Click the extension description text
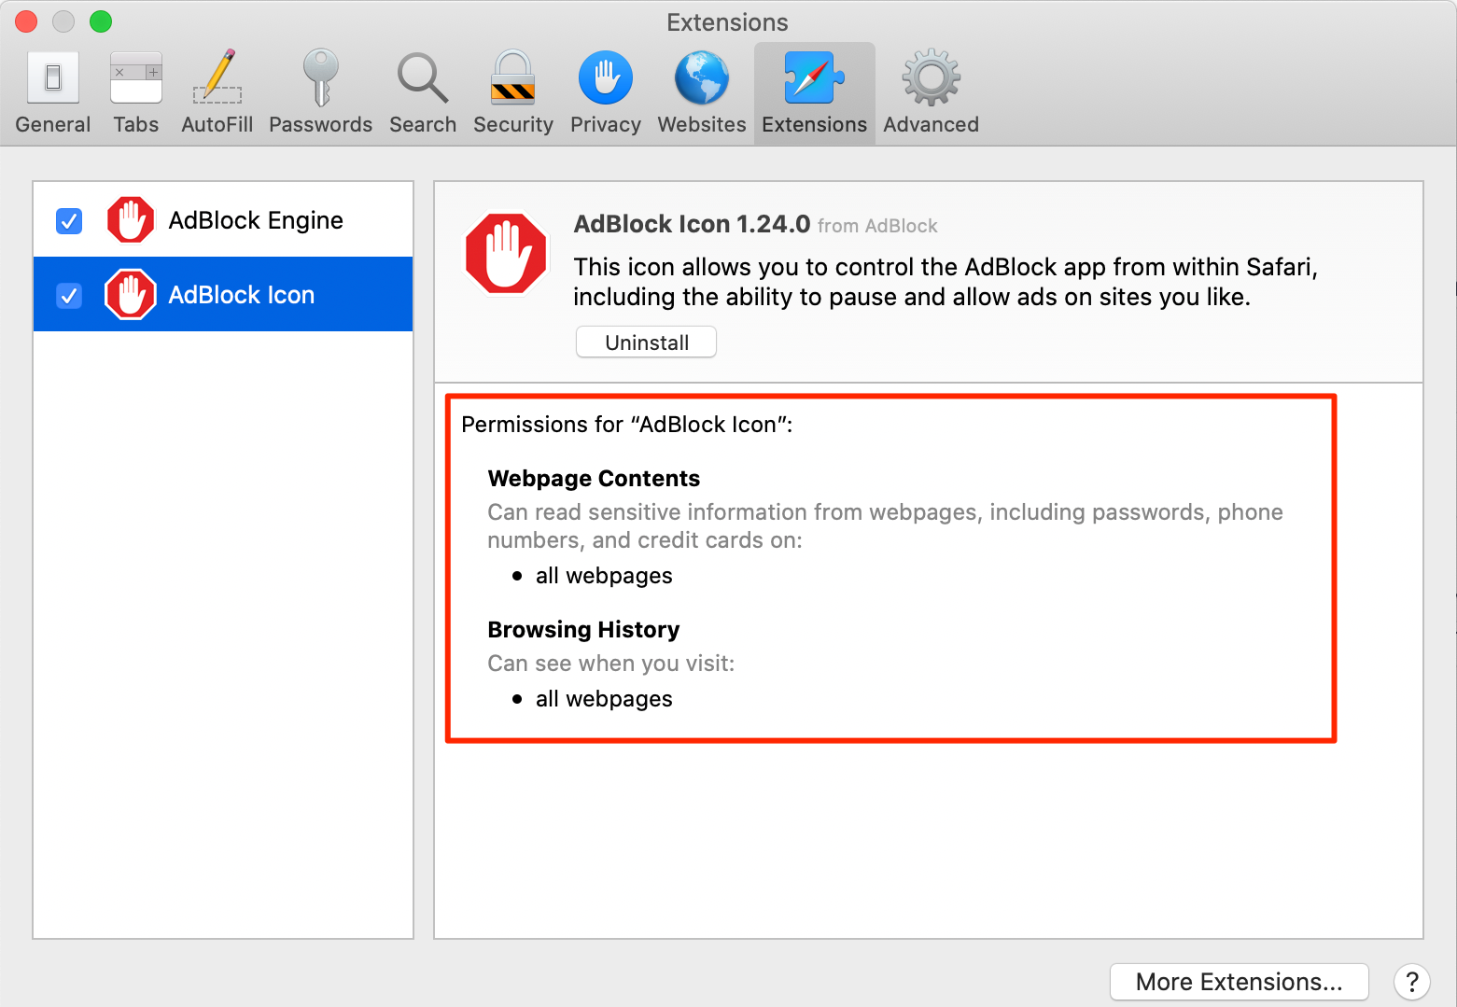 click(946, 282)
